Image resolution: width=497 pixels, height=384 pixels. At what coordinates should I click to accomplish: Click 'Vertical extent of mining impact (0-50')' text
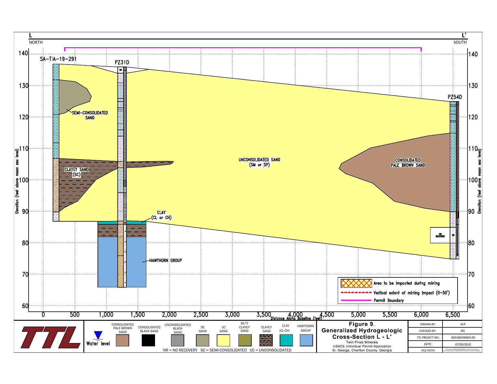412,293
